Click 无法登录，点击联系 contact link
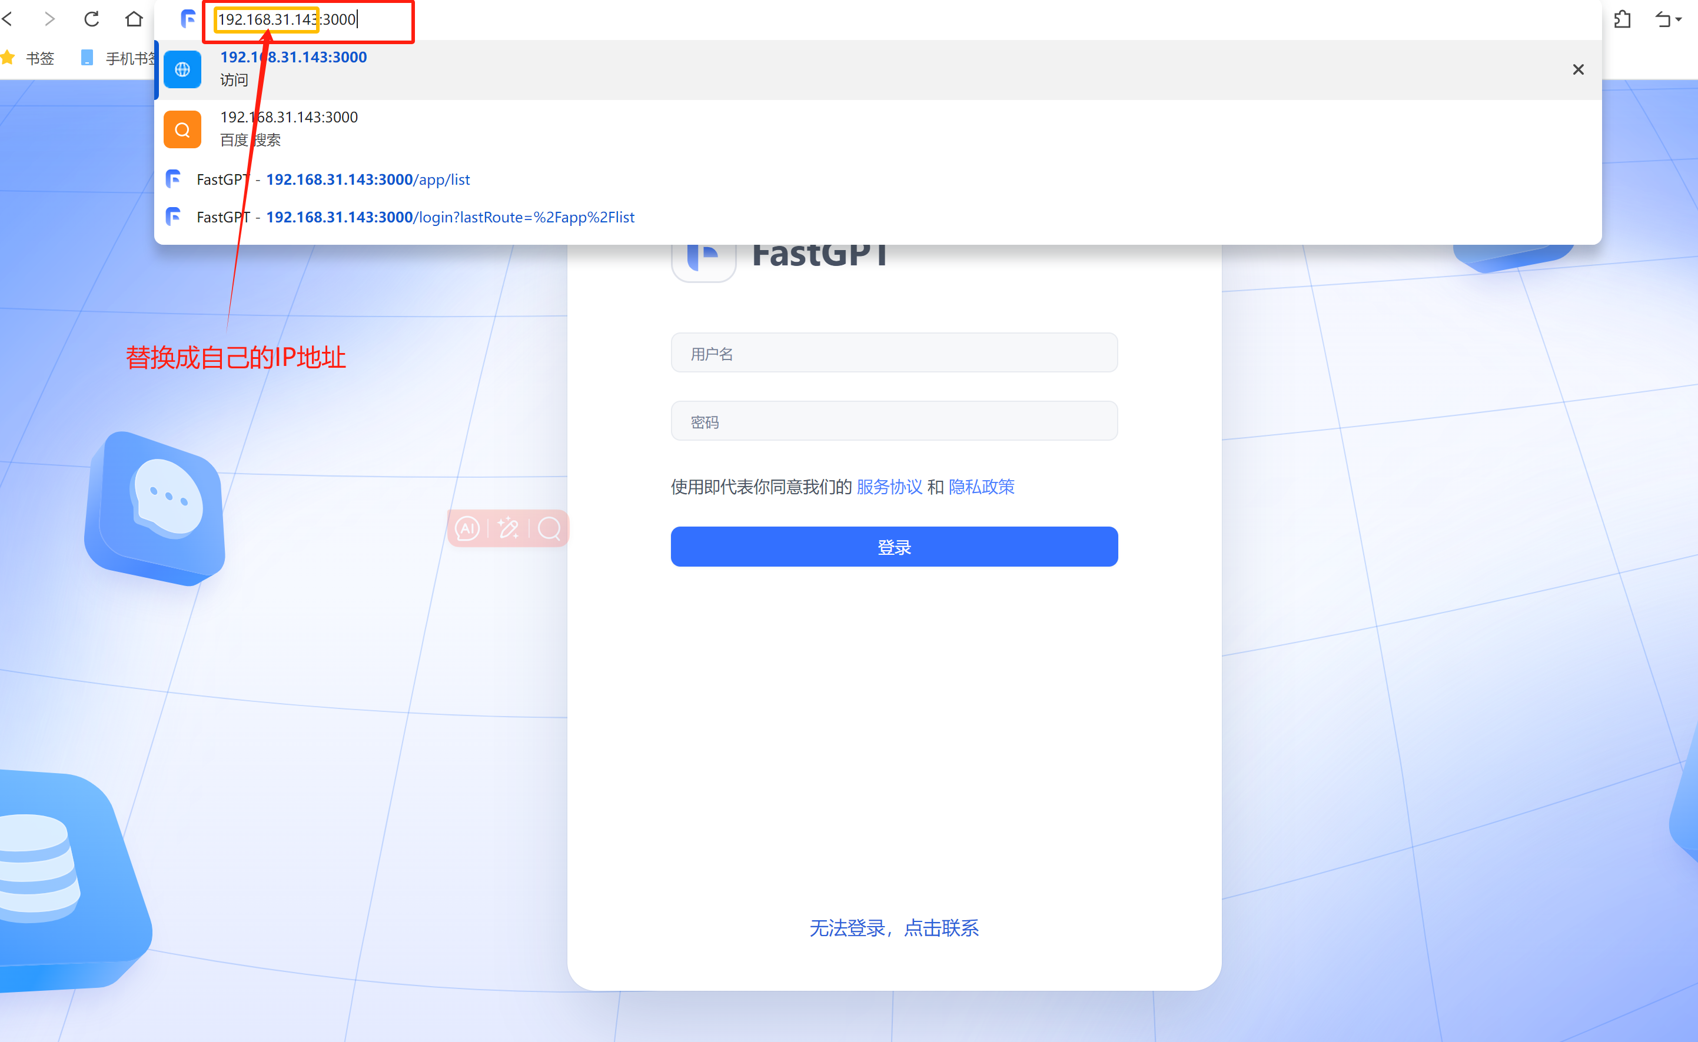Image resolution: width=1698 pixels, height=1042 pixels. point(893,928)
